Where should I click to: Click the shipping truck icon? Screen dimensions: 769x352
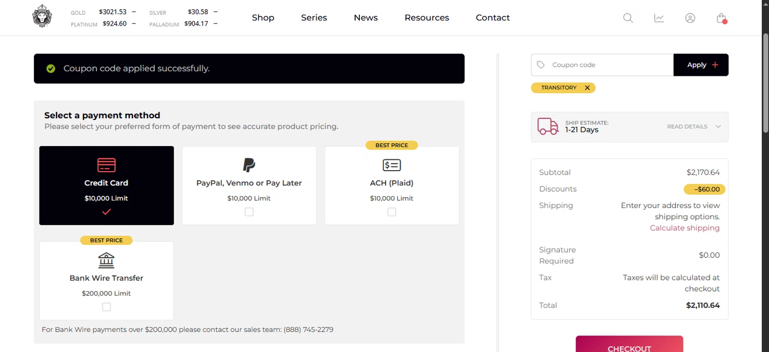[x=548, y=126]
